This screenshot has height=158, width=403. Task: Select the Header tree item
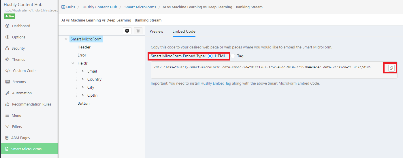[x=84, y=47]
